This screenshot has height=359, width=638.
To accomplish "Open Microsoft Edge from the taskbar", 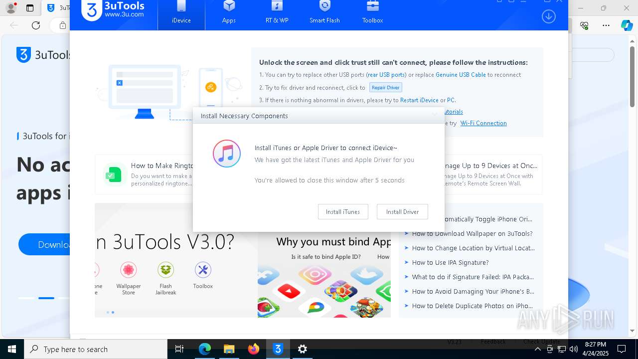I will point(205,349).
